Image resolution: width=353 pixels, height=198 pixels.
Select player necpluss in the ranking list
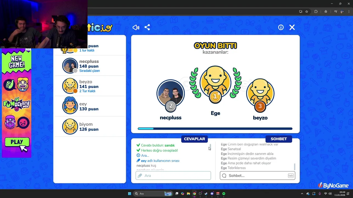[x=90, y=66]
